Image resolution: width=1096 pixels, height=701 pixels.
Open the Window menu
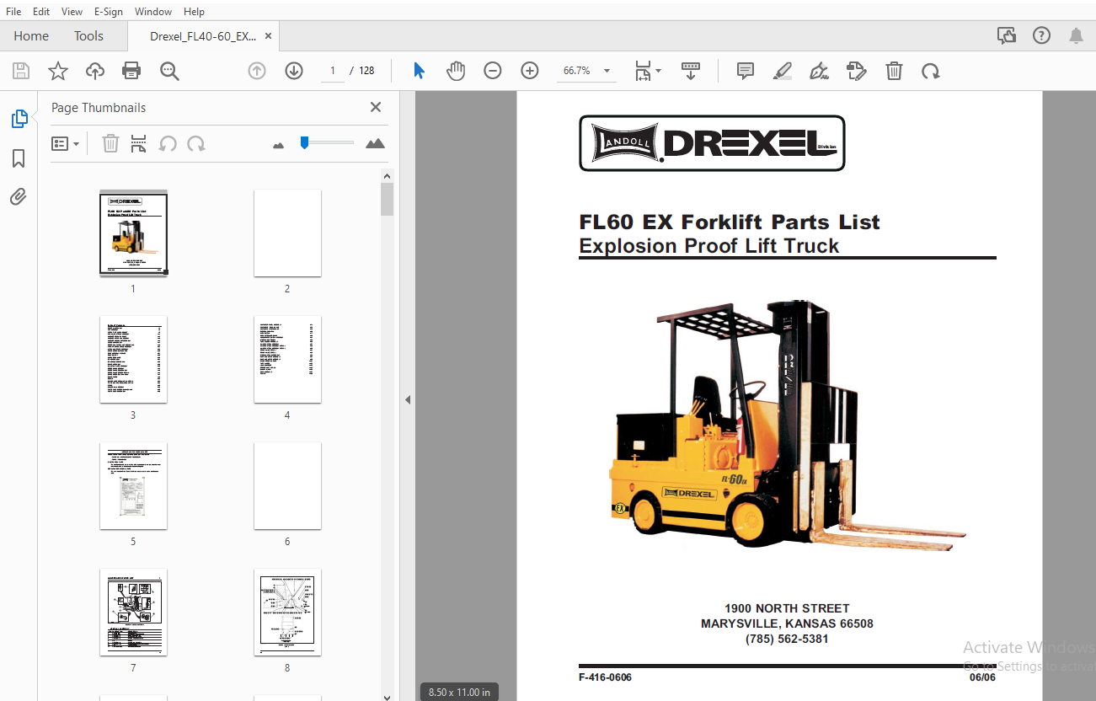coord(153,11)
